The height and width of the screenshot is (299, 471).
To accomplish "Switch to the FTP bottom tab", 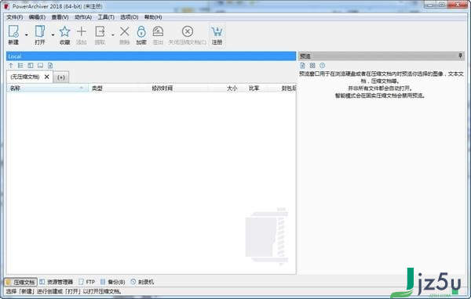I will click(87, 282).
